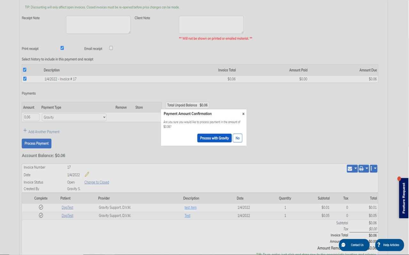
Task: Click the plus icon to add another payment
Action: click(25, 131)
